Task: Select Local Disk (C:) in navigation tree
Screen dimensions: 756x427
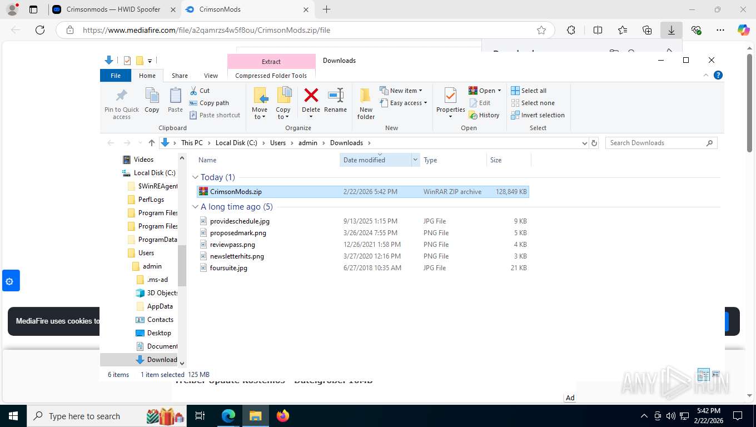Action: coord(149,173)
